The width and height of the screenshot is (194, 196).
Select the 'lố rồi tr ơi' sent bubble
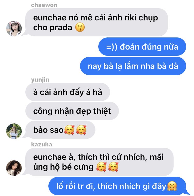tap(117, 186)
